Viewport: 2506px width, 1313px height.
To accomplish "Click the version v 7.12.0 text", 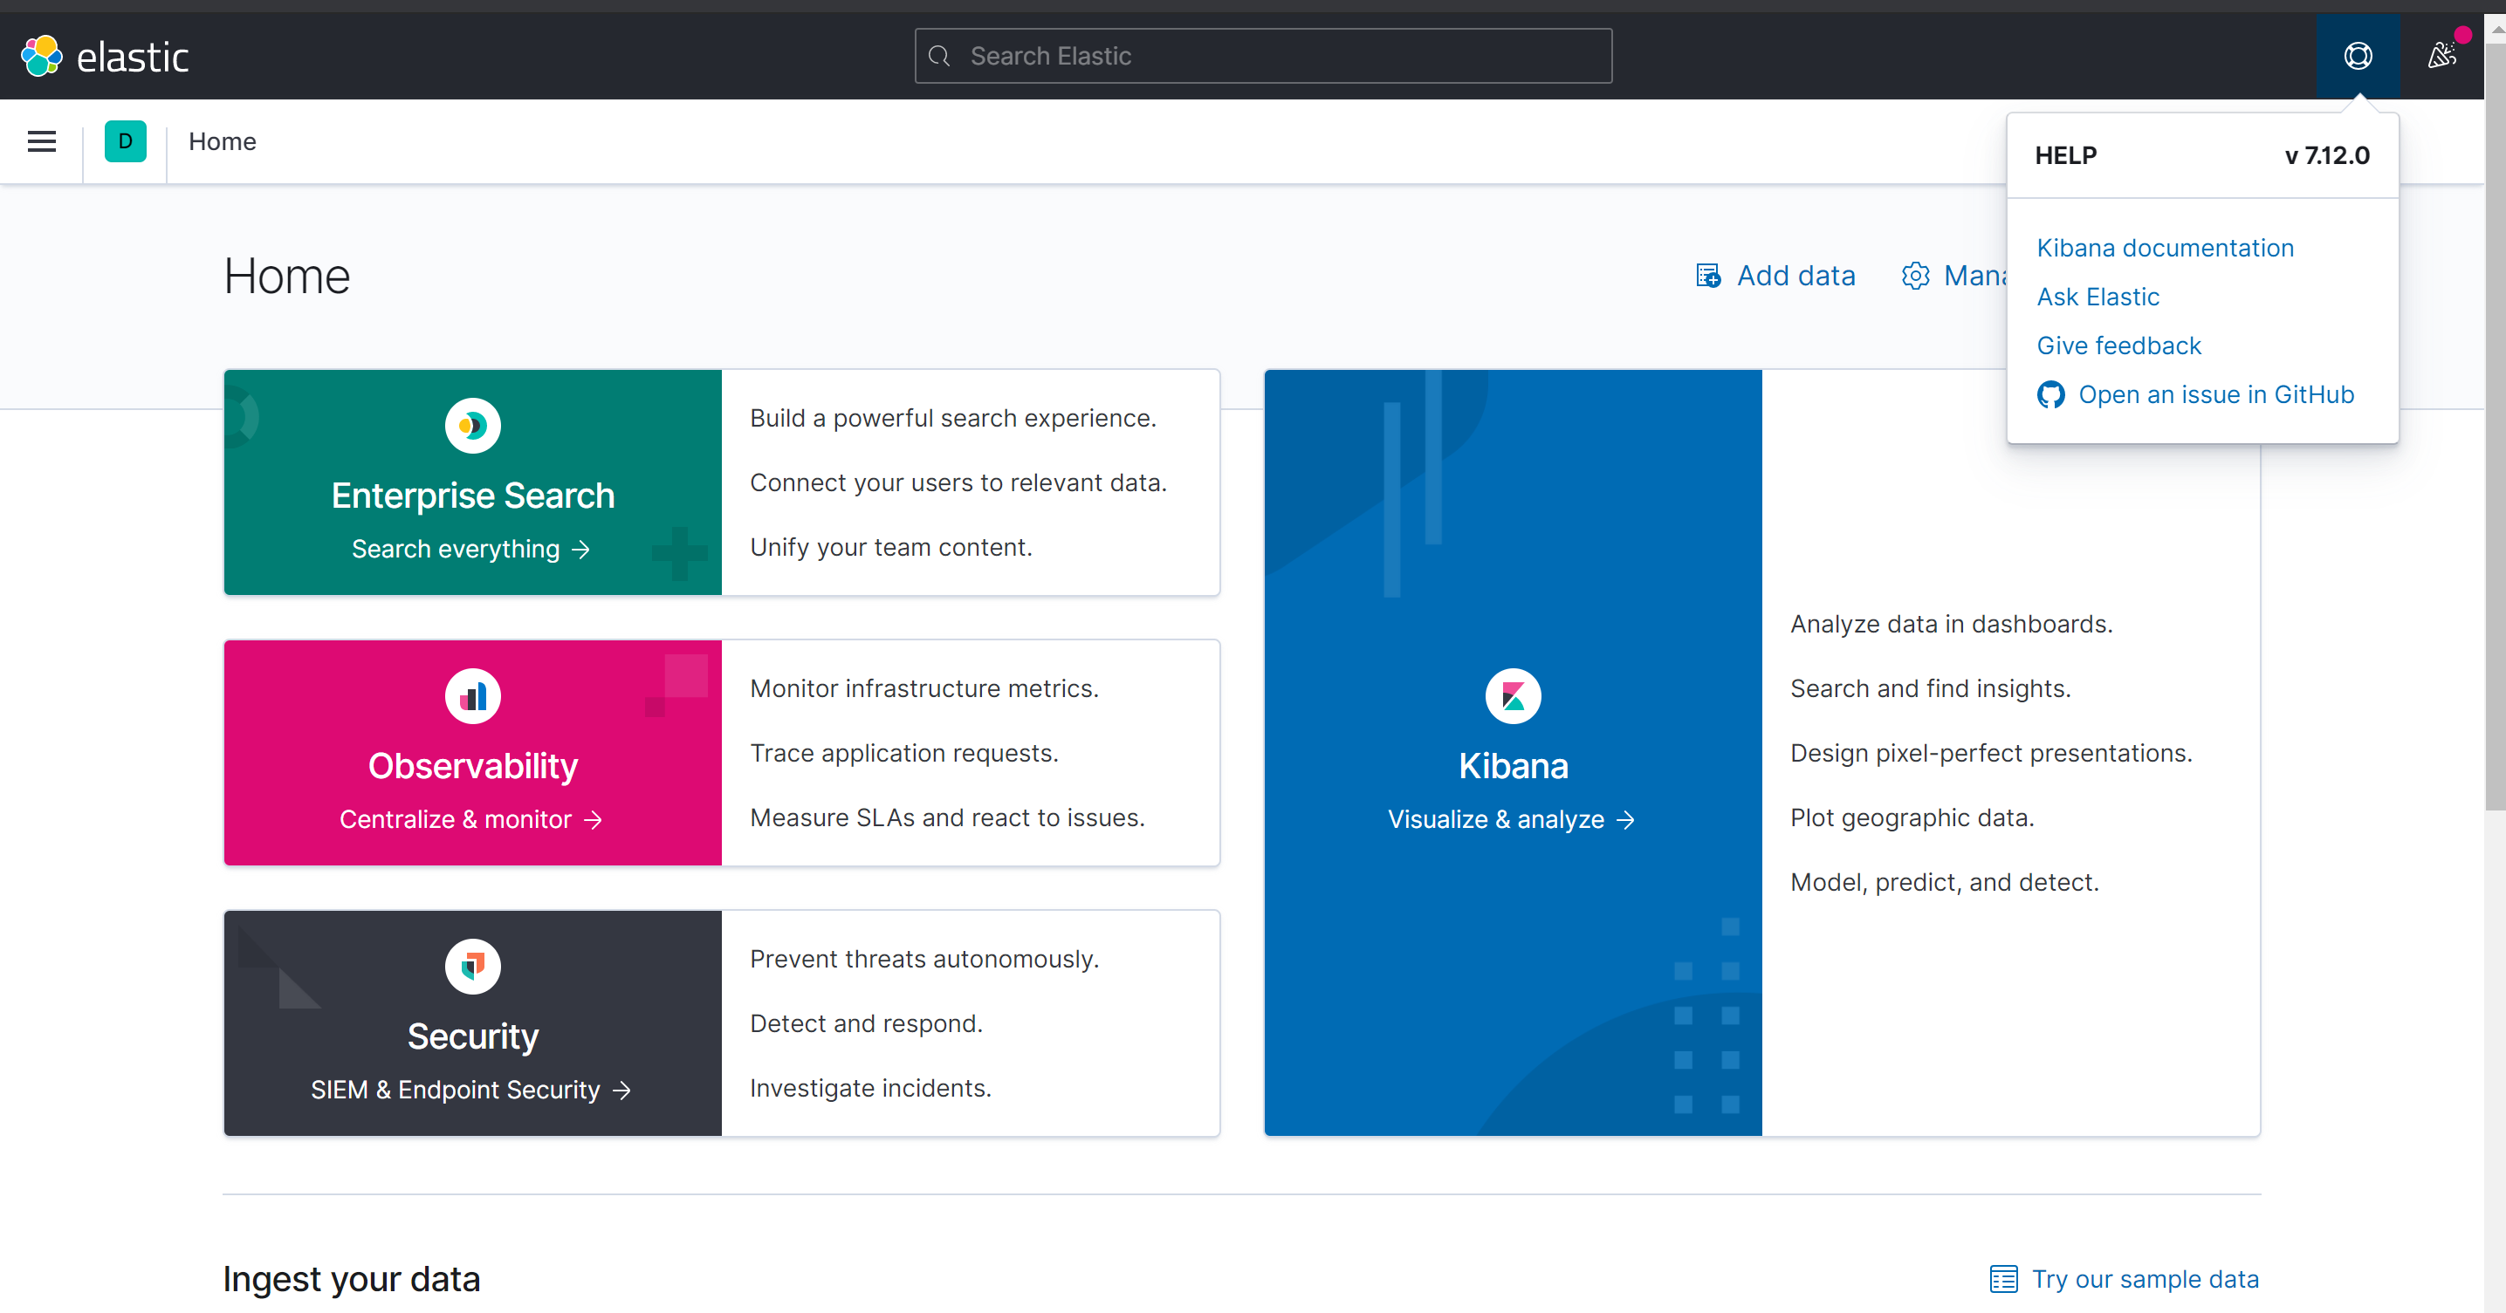I will point(2327,155).
